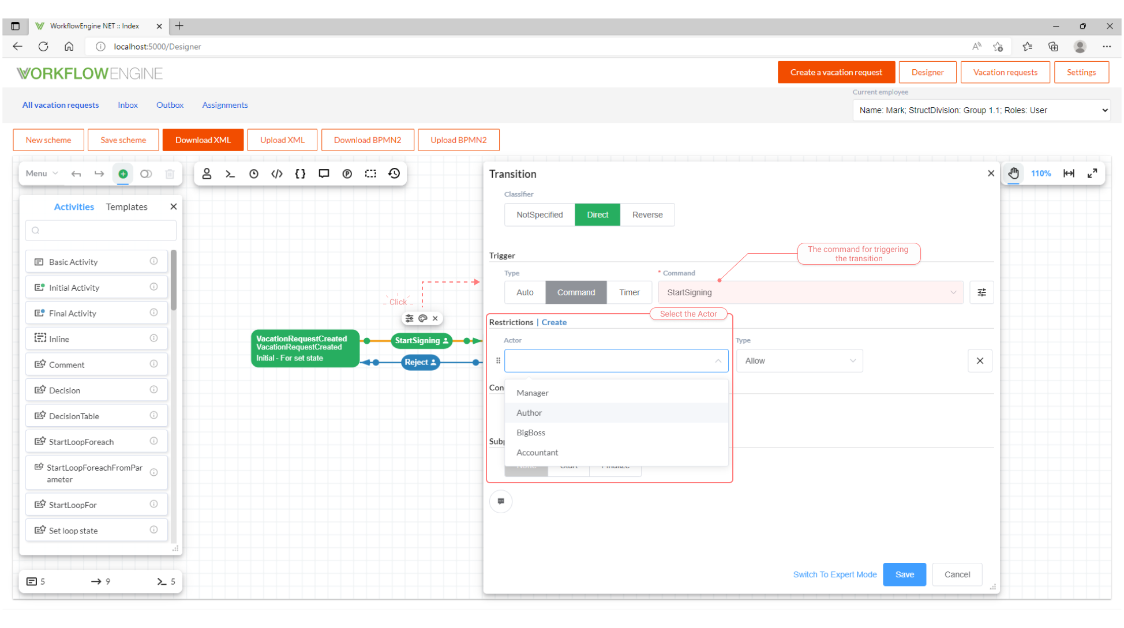Show info for Basic Activity
The image size is (1124, 628).
(x=153, y=261)
